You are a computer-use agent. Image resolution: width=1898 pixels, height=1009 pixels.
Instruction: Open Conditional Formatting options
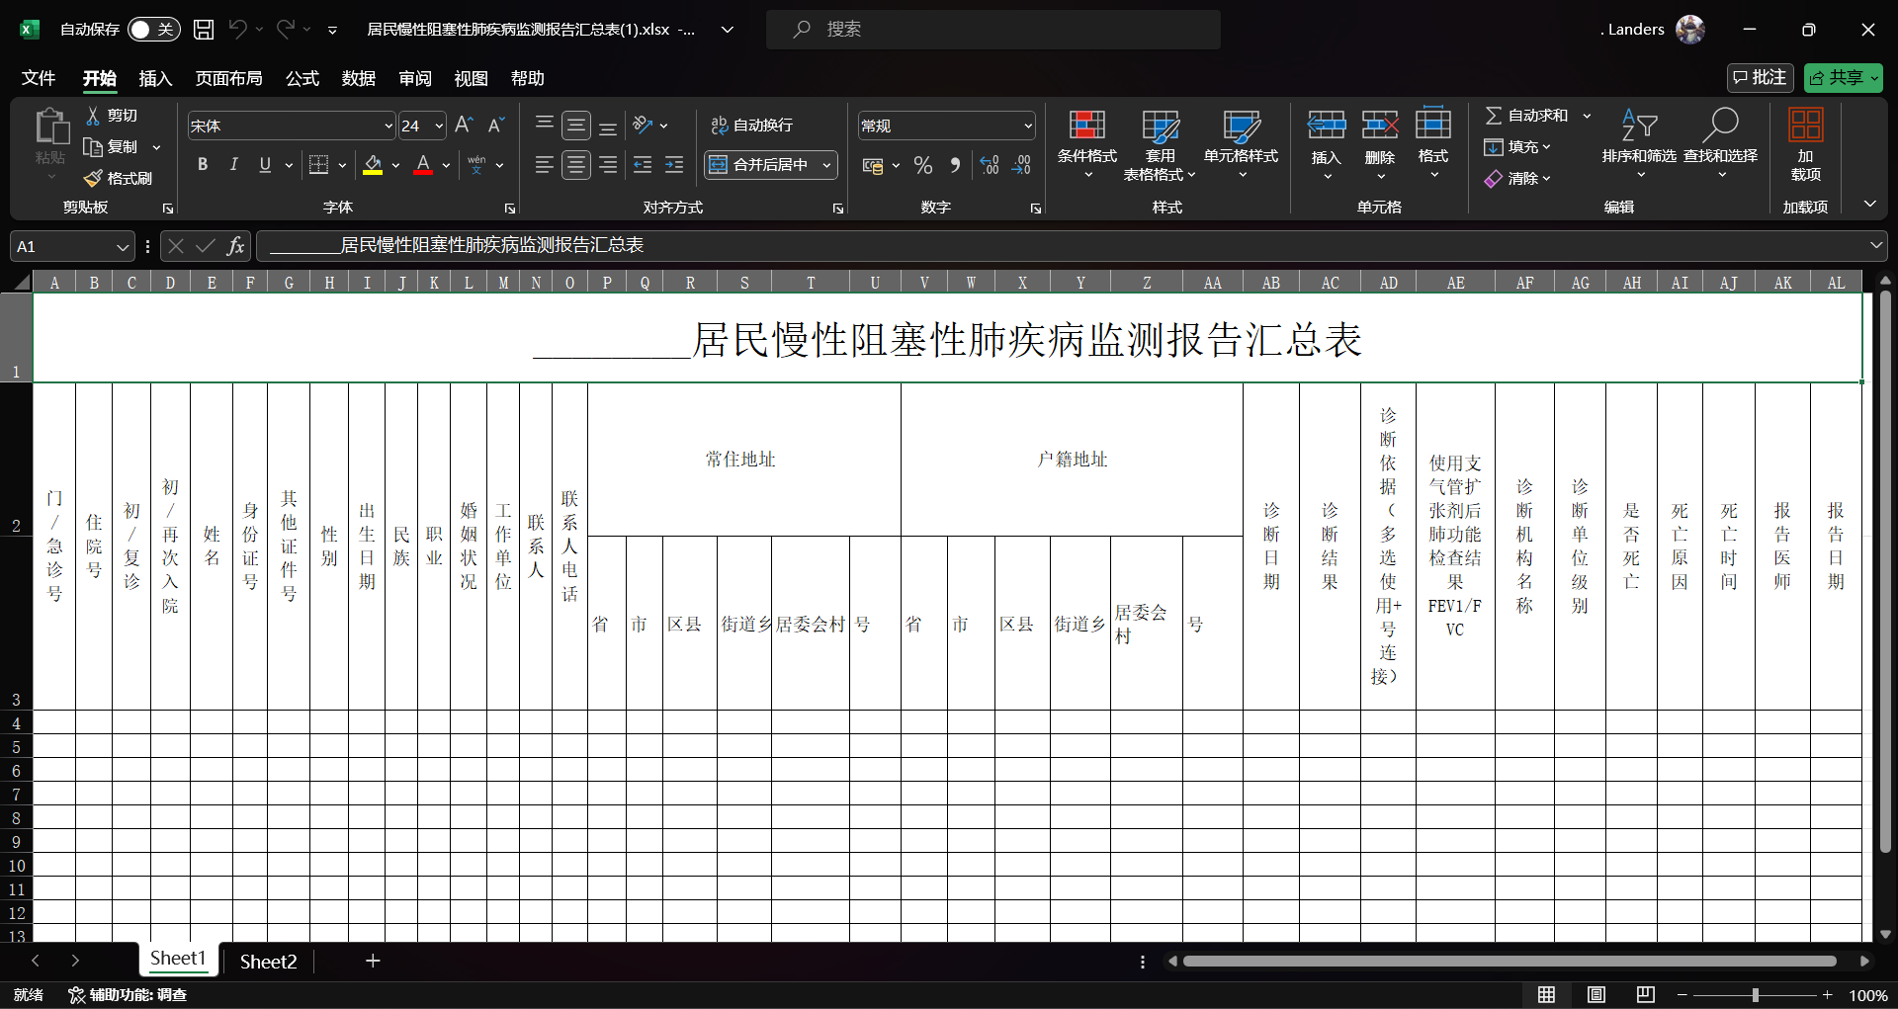(1087, 144)
